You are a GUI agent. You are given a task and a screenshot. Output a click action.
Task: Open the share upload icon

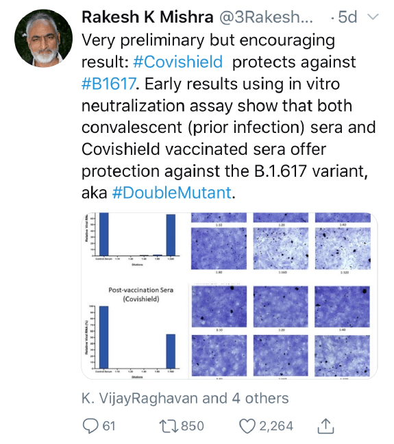(325, 425)
